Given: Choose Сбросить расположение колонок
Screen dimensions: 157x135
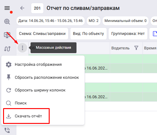Looking at the screenshot, I should point(43,78).
